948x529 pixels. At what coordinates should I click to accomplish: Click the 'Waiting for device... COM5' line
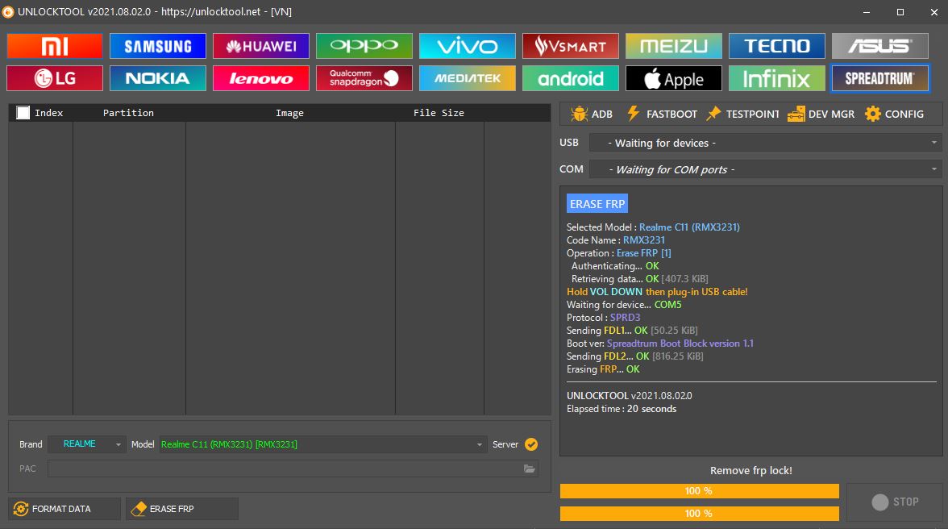tap(624, 305)
